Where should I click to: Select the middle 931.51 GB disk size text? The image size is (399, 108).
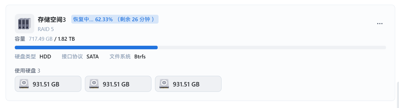(116, 84)
